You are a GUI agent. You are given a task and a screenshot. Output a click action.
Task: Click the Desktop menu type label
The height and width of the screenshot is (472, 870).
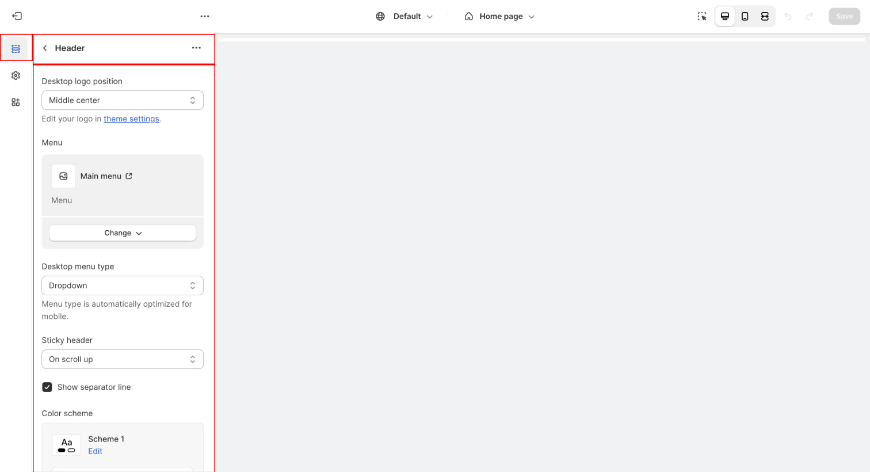(78, 267)
